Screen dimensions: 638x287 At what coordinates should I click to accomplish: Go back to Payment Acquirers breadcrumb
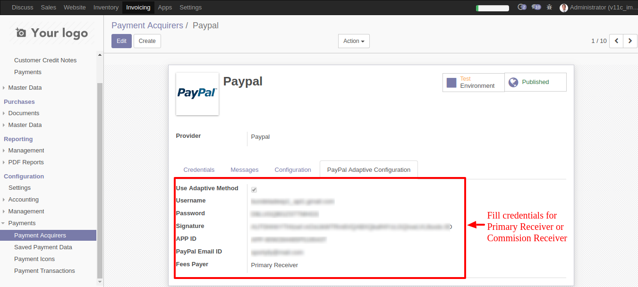(147, 25)
